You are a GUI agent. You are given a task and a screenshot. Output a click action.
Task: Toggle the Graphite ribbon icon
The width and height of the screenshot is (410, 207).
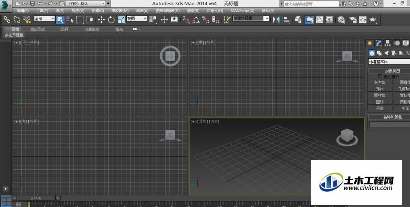click(309, 20)
